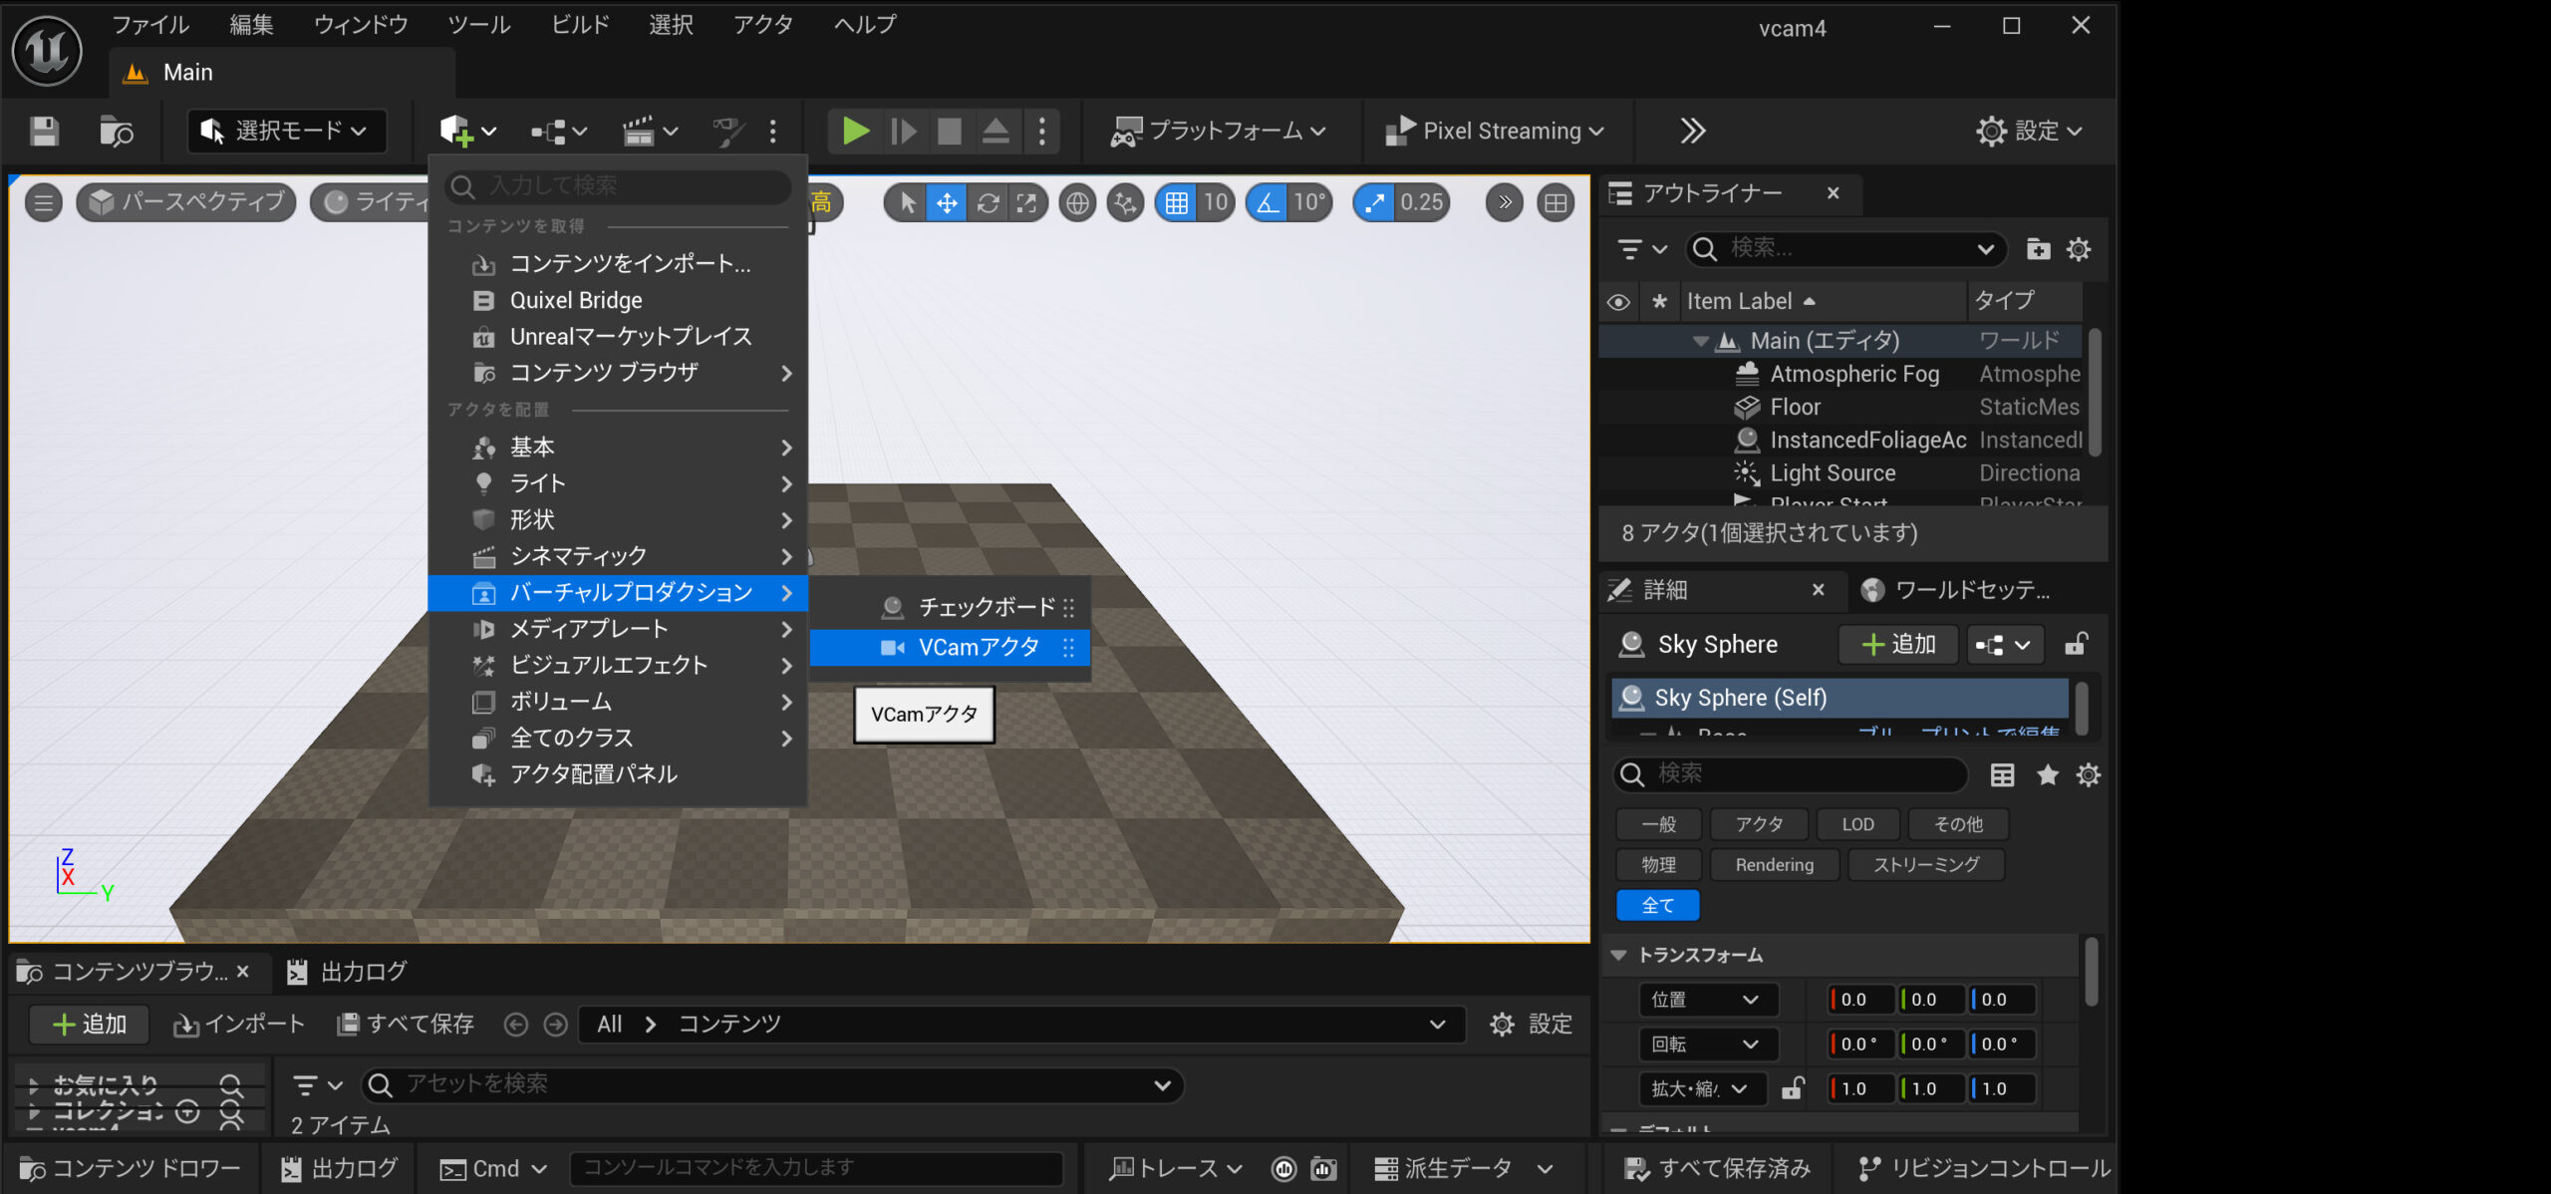Select the Translate move tool icon
The image size is (2551, 1194).
(x=947, y=203)
